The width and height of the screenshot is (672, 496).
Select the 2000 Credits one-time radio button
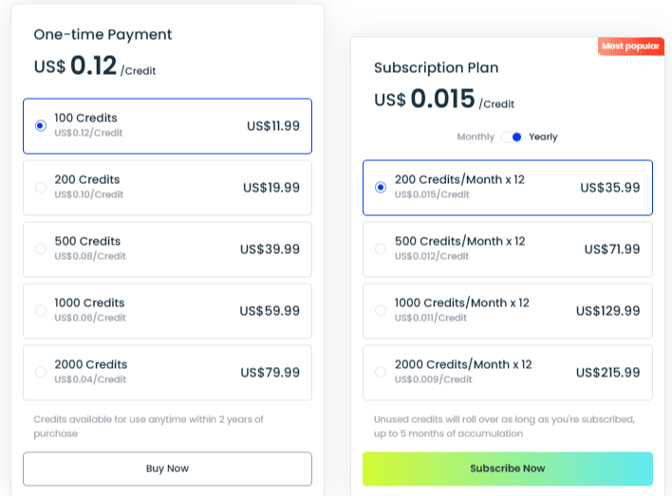tap(41, 372)
